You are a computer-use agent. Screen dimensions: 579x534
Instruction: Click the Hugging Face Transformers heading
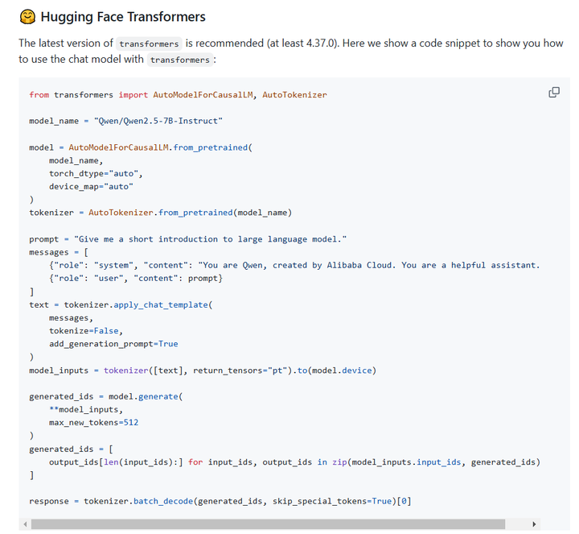(x=123, y=17)
